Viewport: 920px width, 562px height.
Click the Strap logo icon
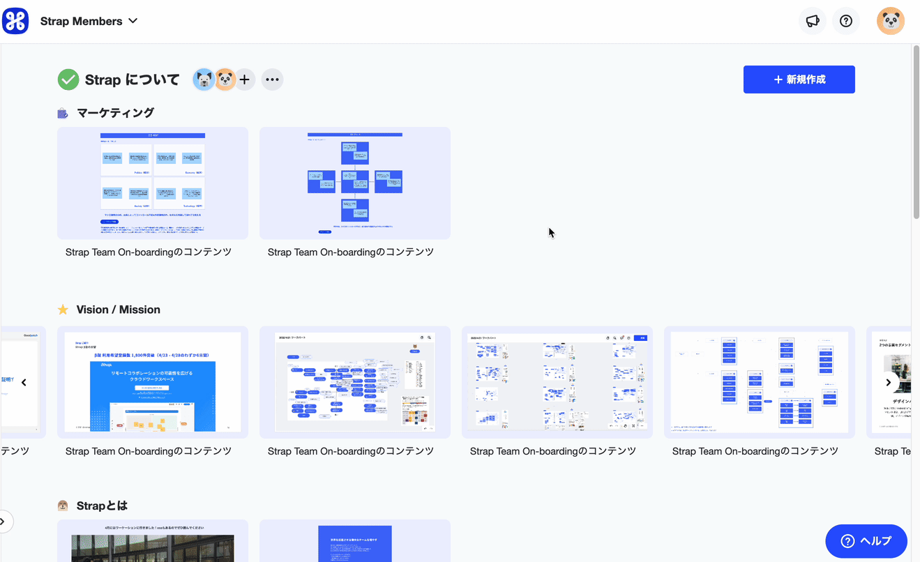(15, 21)
